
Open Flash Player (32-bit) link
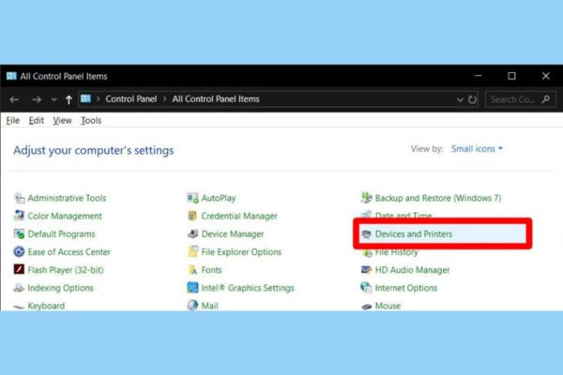tap(66, 270)
